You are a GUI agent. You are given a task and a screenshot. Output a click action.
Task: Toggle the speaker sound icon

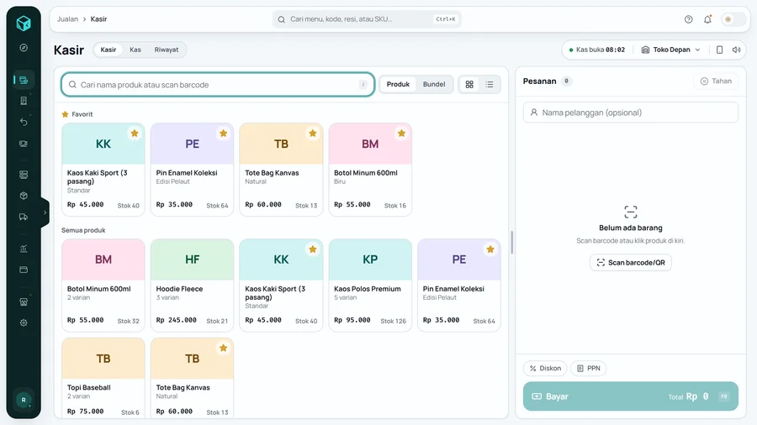736,50
